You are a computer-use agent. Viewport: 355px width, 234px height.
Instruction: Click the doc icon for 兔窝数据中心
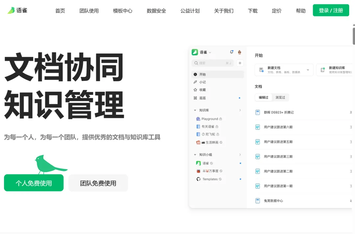[258, 201]
